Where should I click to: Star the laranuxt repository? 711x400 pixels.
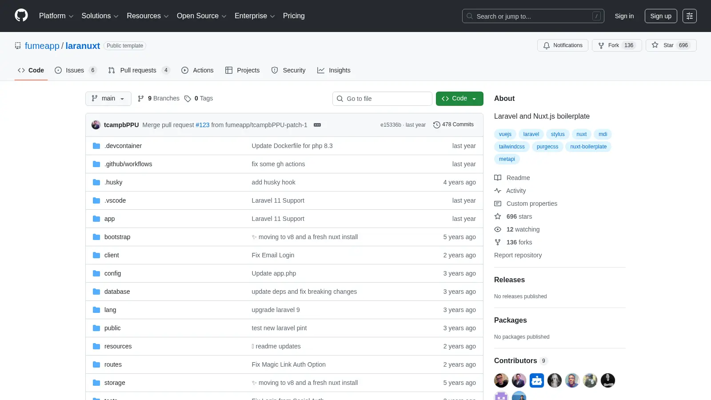coord(671,45)
